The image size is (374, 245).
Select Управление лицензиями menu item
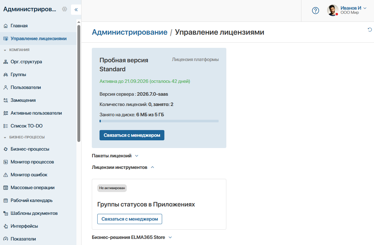38,39
